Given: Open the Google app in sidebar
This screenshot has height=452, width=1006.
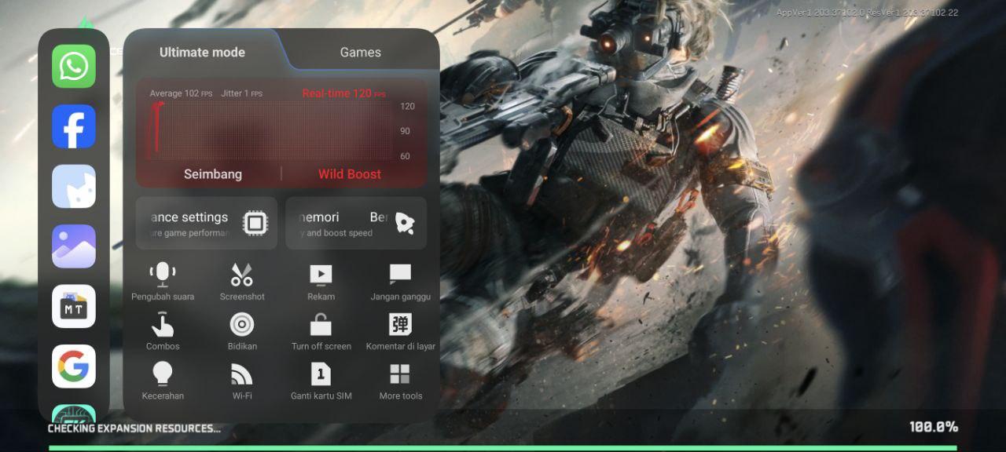Looking at the screenshot, I should pos(74,366).
